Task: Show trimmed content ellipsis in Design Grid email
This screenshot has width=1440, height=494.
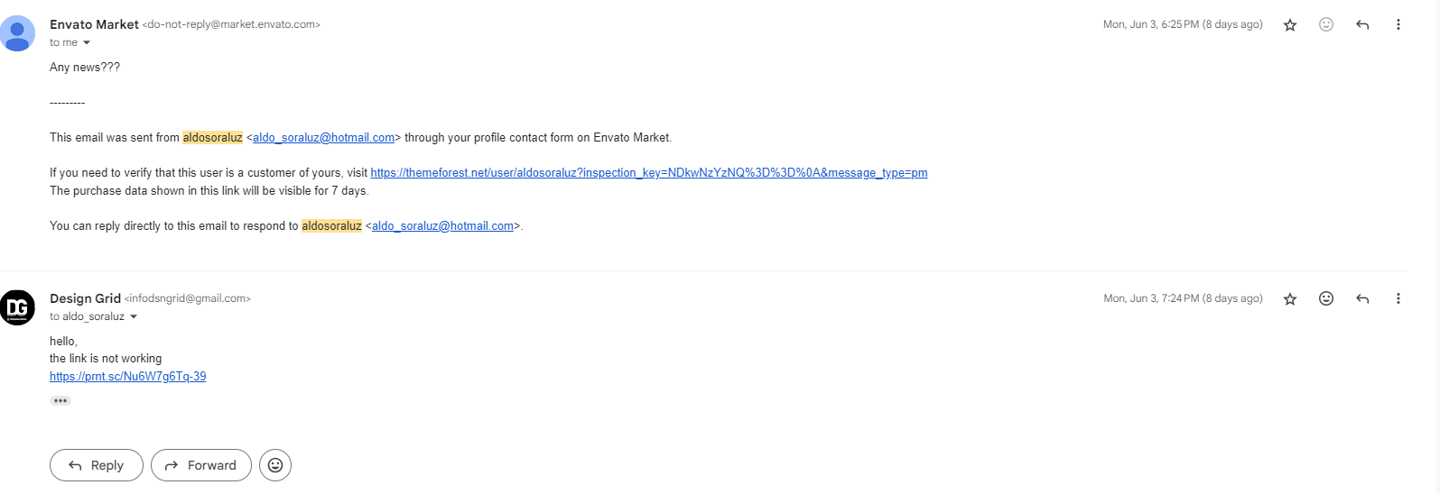Action: [60, 400]
